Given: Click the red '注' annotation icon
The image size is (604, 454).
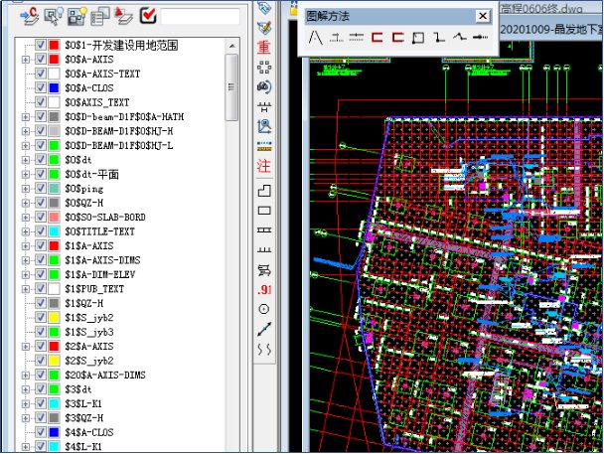Looking at the screenshot, I should click(264, 165).
